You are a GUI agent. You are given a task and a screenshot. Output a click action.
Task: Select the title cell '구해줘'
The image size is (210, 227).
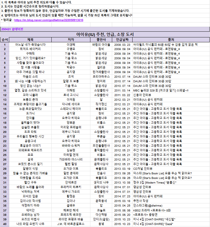click(30, 54)
